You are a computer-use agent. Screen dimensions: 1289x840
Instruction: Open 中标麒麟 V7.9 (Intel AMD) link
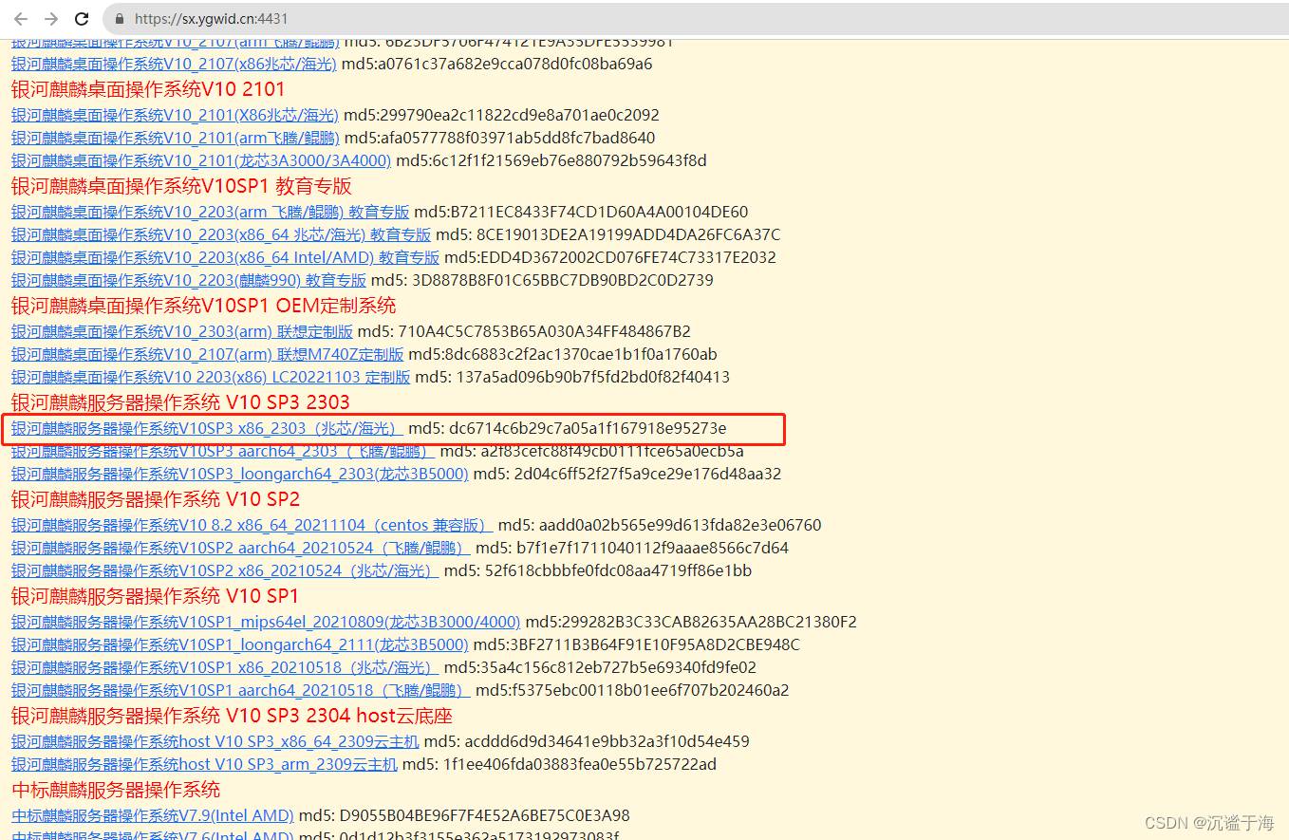tap(153, 815)
